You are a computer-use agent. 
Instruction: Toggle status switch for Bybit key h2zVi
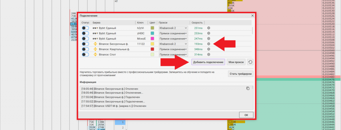85,28
